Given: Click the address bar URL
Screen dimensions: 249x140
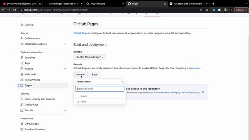Looking at the screenshot, I should [x=56, y=10].
